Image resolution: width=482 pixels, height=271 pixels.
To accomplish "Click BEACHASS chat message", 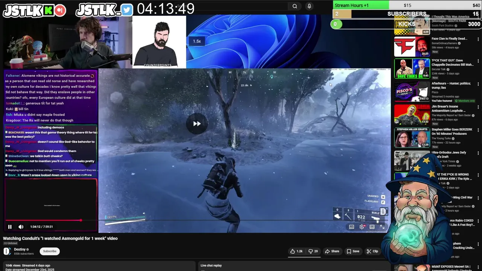I will tap(51, 134).
